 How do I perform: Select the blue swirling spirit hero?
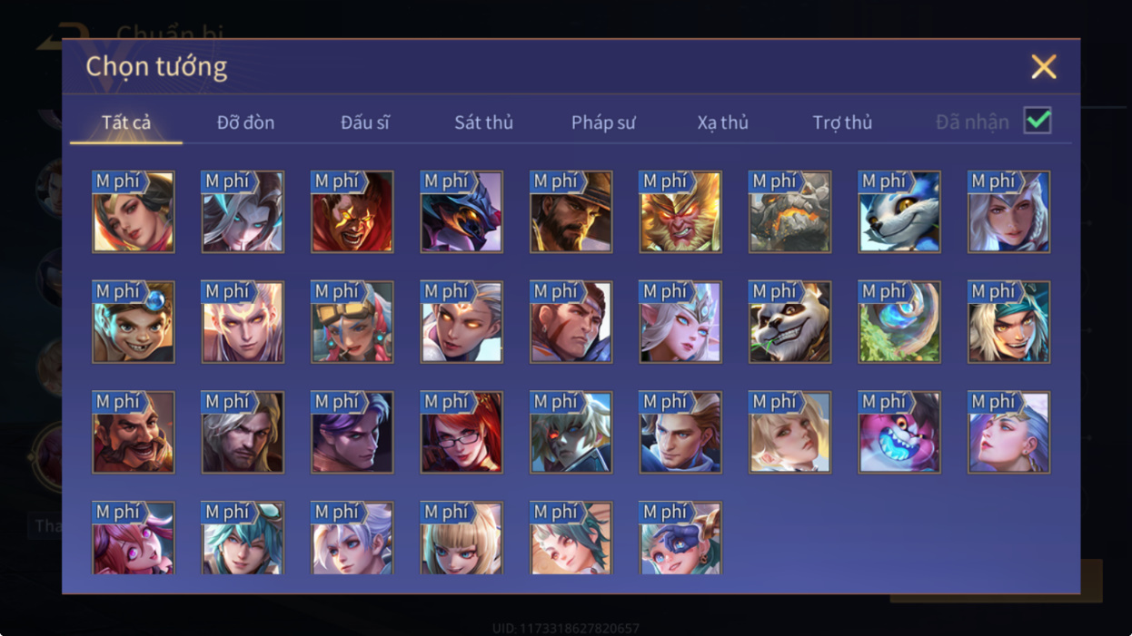(899, 322)
